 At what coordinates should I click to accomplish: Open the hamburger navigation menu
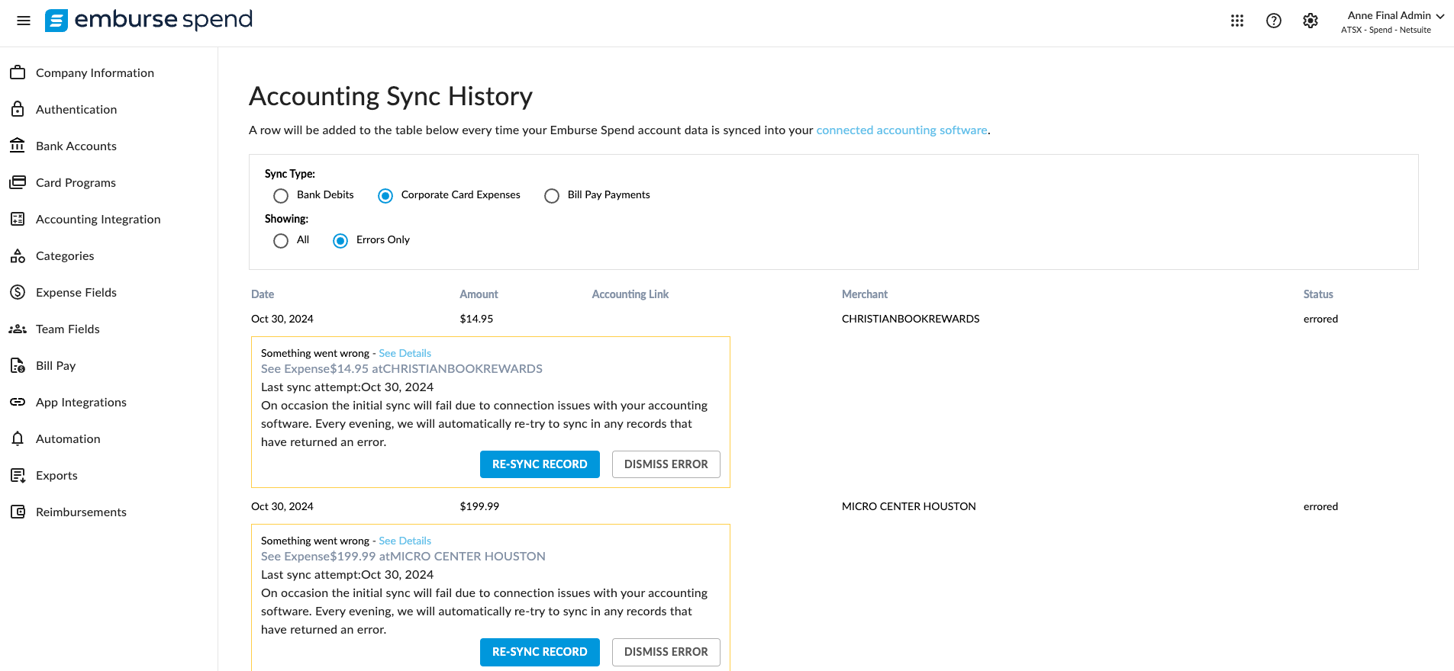pos(24,21)
